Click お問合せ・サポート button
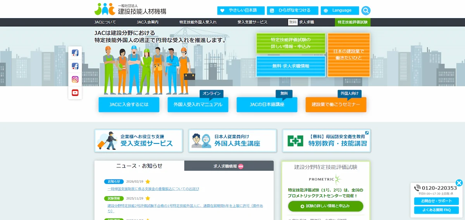The width and height of the screenshot is (465, 220). 436,201
